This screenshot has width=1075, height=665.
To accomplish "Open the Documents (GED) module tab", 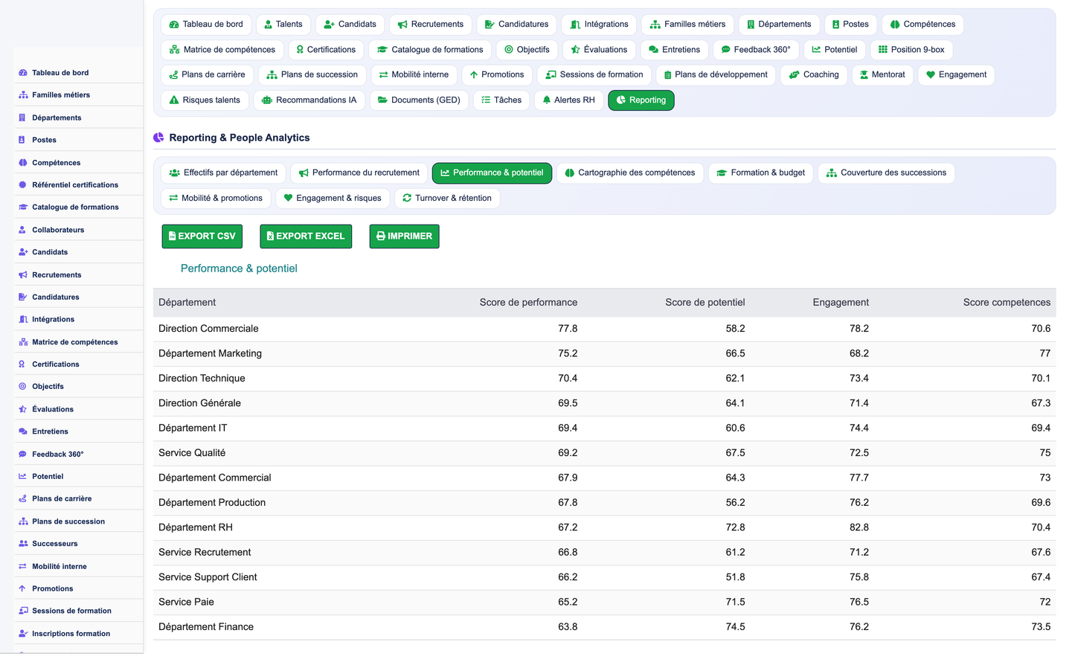I will tap(419, 100).
